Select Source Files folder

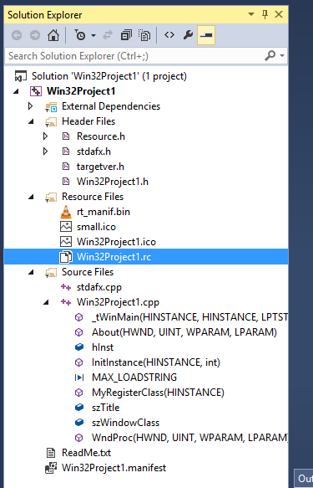coord(88,272)
